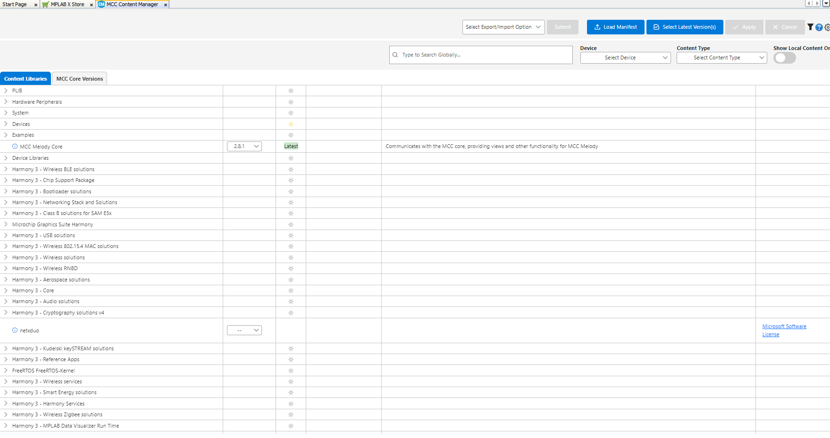Viewport: 830px width, 438px height.
Task: Click the yellow sun icon in Devices row
Action: 291,124
